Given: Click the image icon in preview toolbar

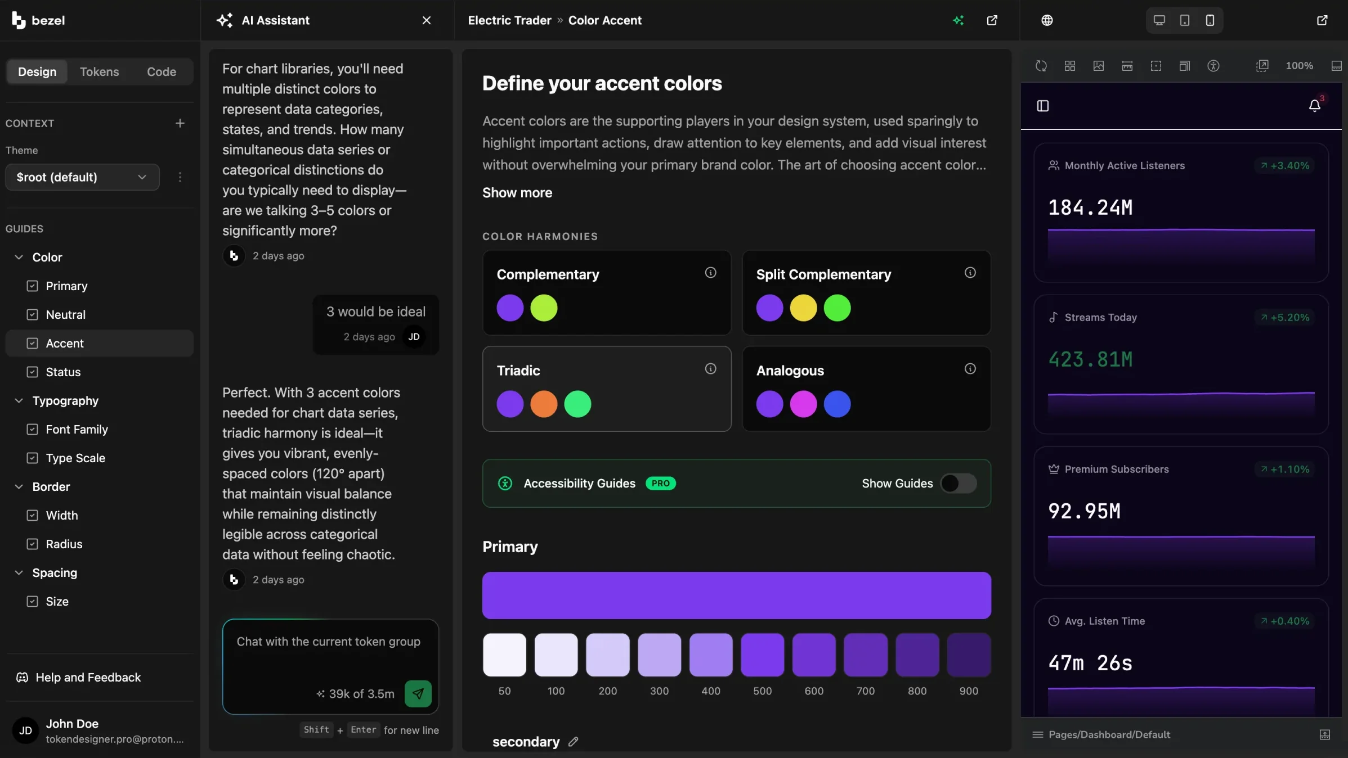Looking at the screenshot, I should tap(1099, 66).
